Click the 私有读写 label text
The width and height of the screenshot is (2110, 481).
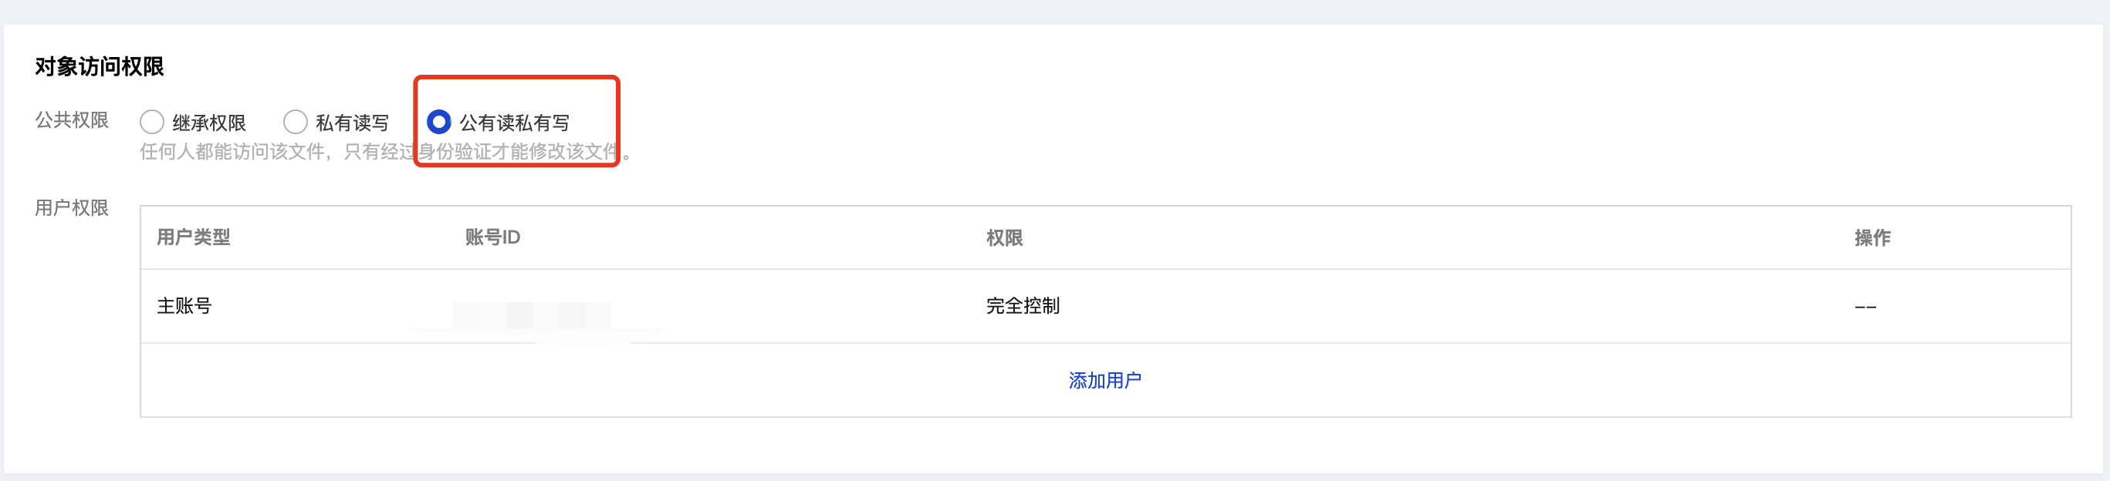coord(352,123)
